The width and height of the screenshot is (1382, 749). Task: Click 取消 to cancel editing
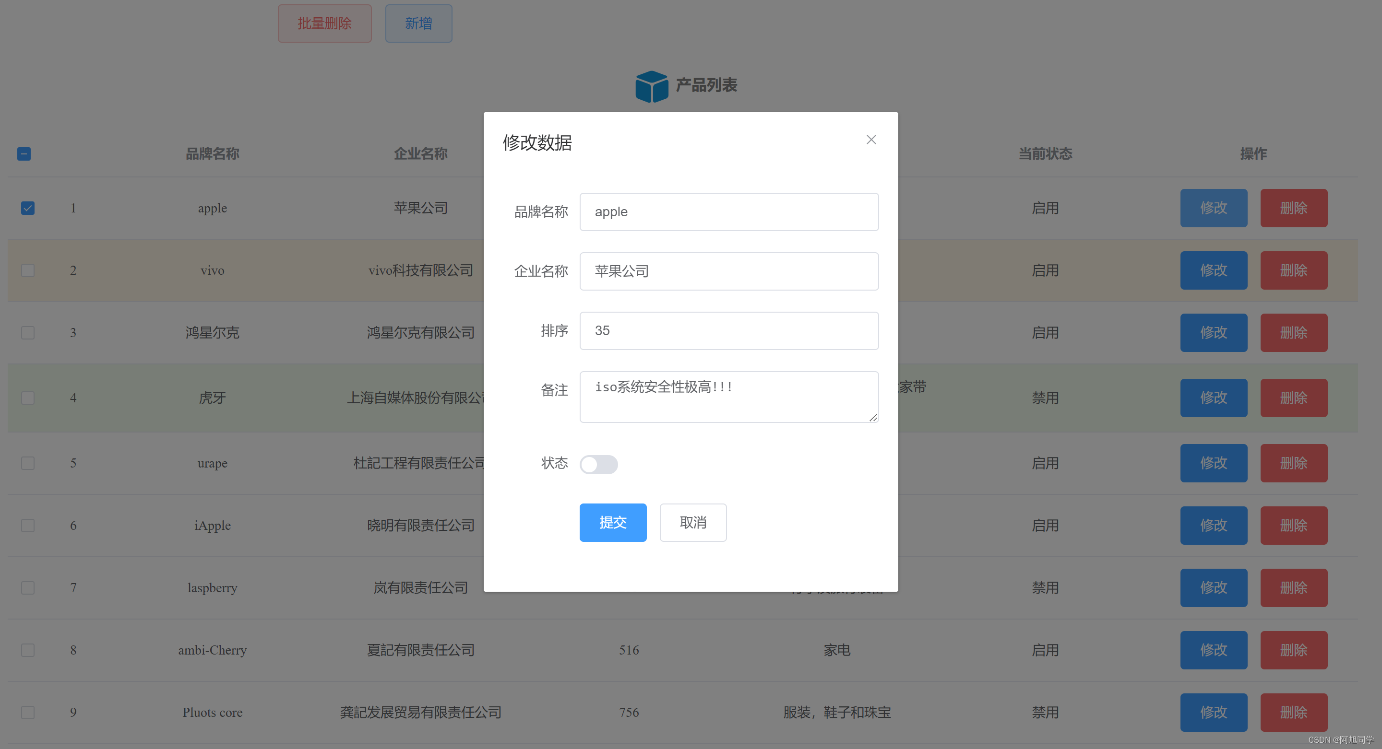pyautogui.click(x=692, y=523)
